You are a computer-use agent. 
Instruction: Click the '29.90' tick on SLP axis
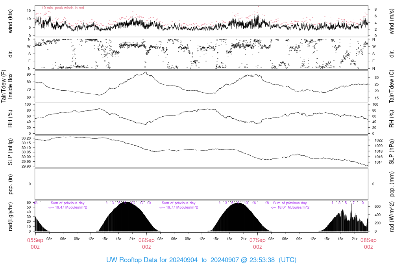(26, 166)
